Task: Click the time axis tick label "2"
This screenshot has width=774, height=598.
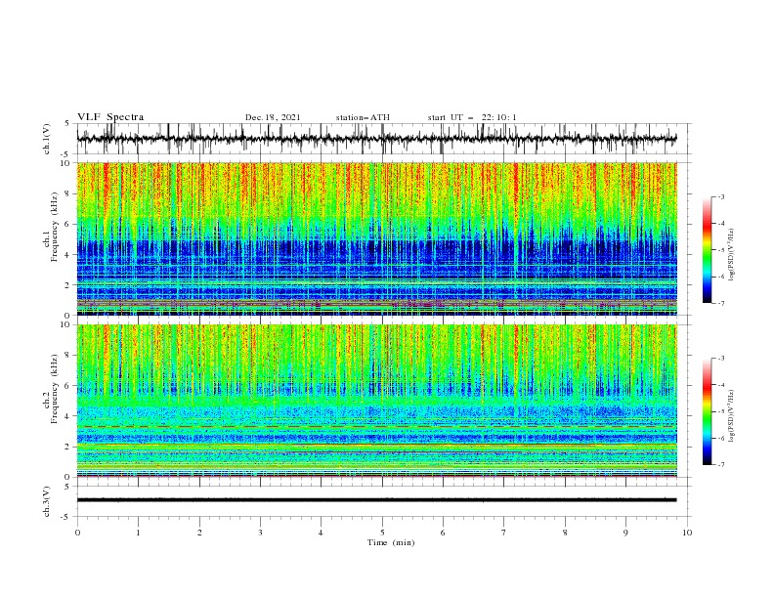Action: point(199,533)
